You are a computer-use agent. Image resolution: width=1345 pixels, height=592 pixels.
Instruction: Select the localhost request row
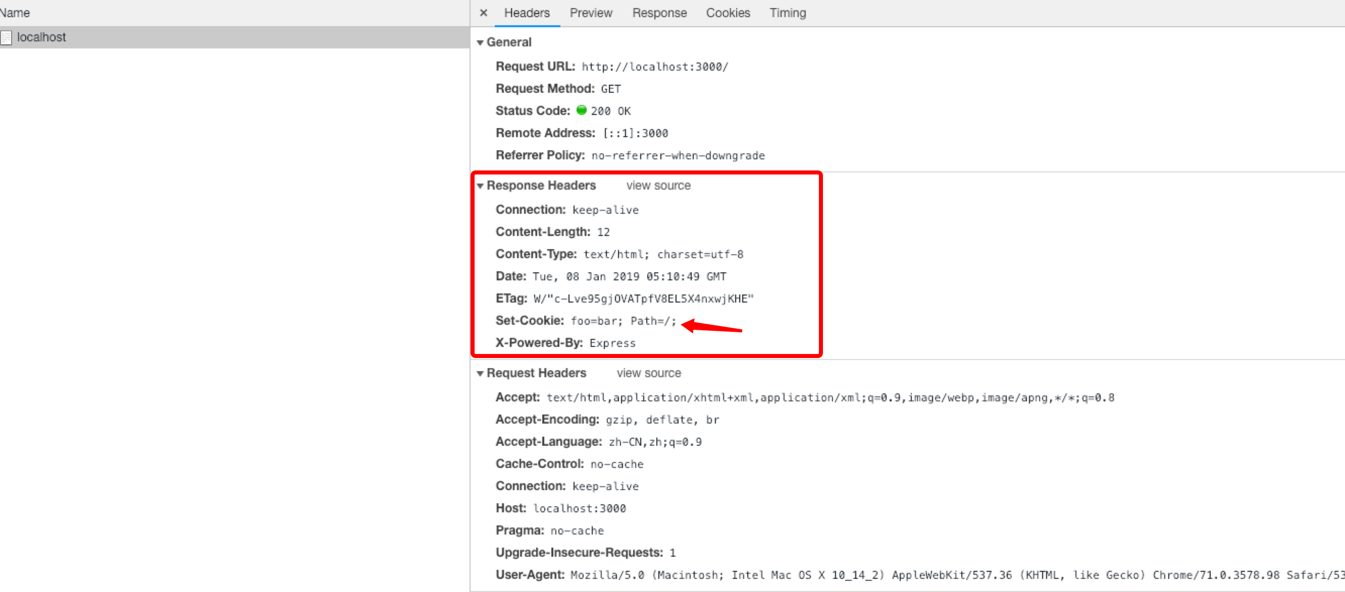234,37
